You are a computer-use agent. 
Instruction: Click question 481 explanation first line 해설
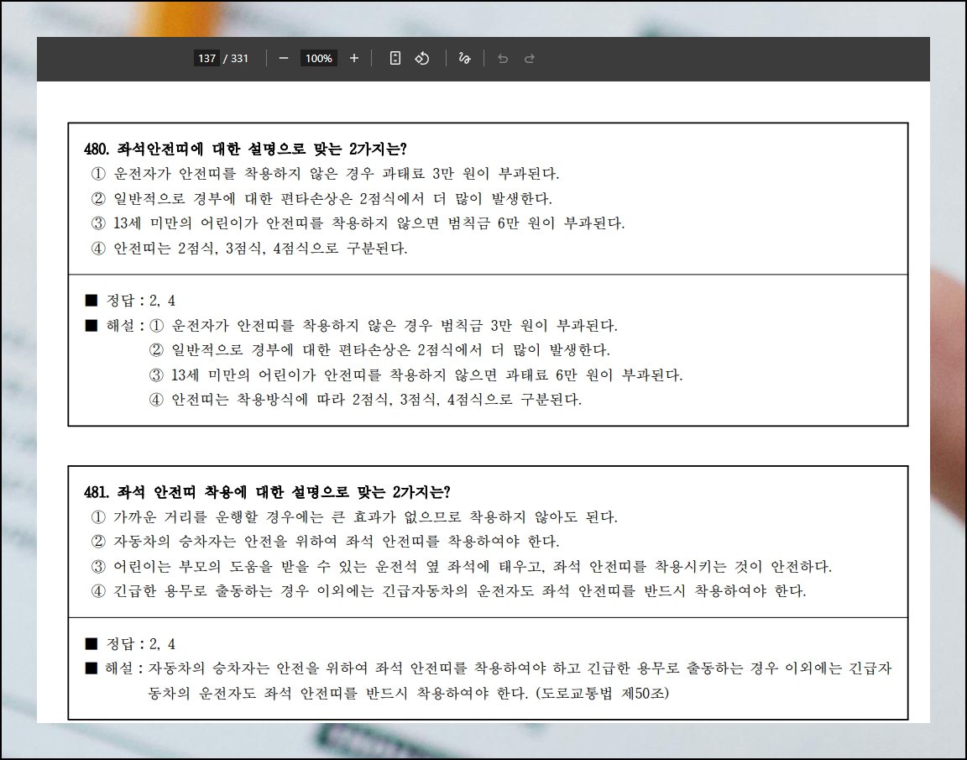pos(489,668)
